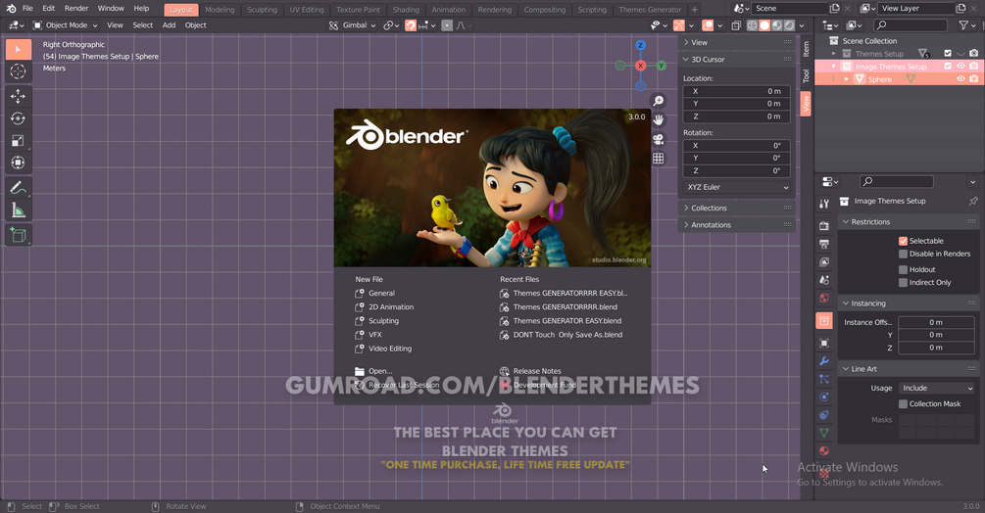Switch to the Shading workspace tab
The width and height of the screenshot is (985, 513).
(406, 10)
